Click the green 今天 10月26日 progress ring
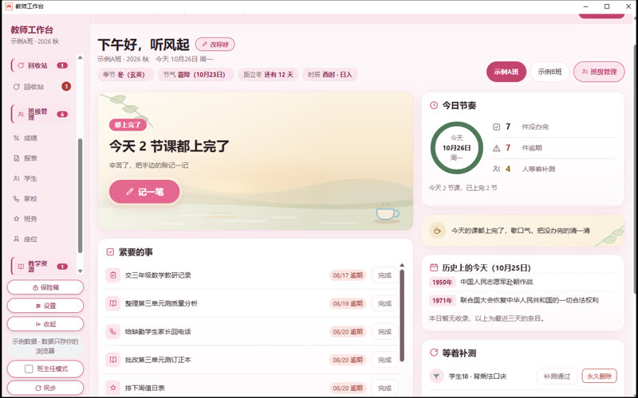The width and height of the screenshot is (638, 398). coord(456,148)
